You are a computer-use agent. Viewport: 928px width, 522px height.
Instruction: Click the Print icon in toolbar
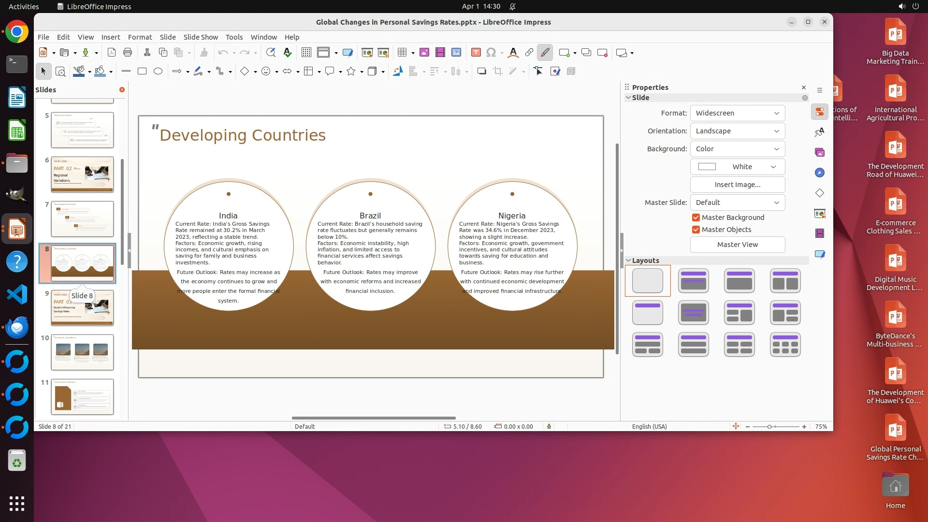[128, 53]
